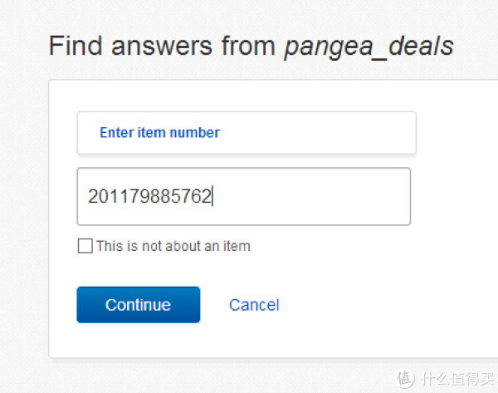
Task: Check 'This is not about an item'
Action: [x=85, y=246]
